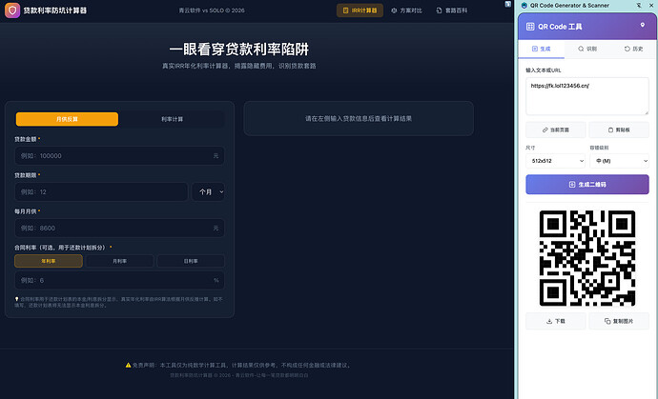Close the QR Code Generator panel
Image resolution: width=658 pixels, height=399 pixels.
[651, 6]
